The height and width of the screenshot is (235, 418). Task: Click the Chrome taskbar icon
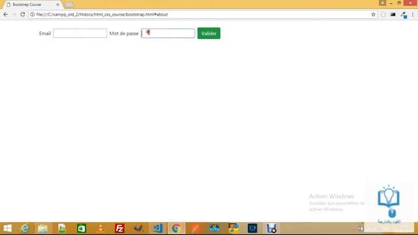click(x=176, y=228)
